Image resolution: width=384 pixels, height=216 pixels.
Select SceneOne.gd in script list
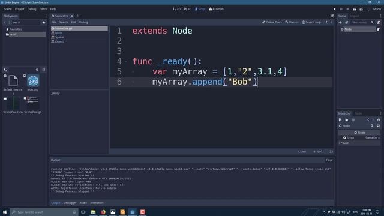79,28
